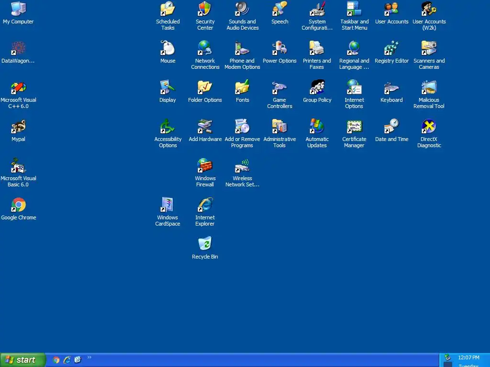Open Internet Options shortcut
The width and height of the screenshot is (490, 367).
pos(355,95)
